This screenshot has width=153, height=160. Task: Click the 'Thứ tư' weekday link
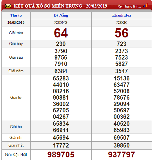(x=16, y=15)
